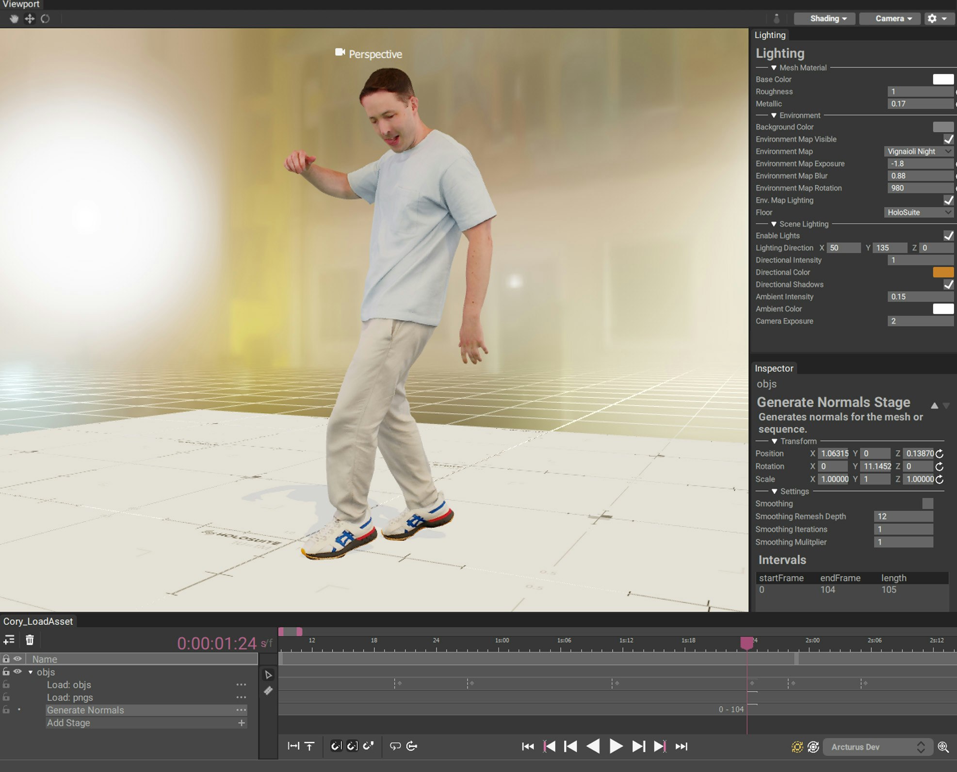Image resolution: width=957 pixels, height=772 pixels.
Task: Open the Base Color swatch
Action: (x=943, y=79)
